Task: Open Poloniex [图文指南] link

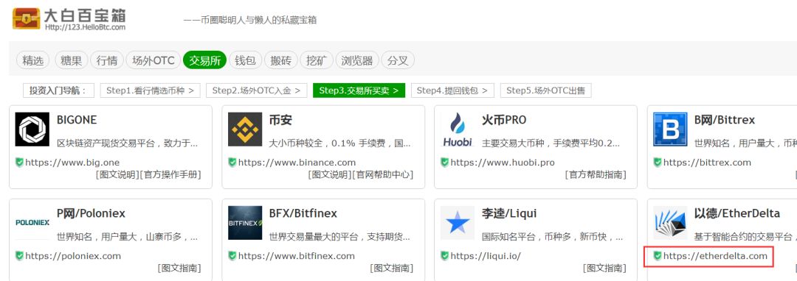Action: click(179, 268)
